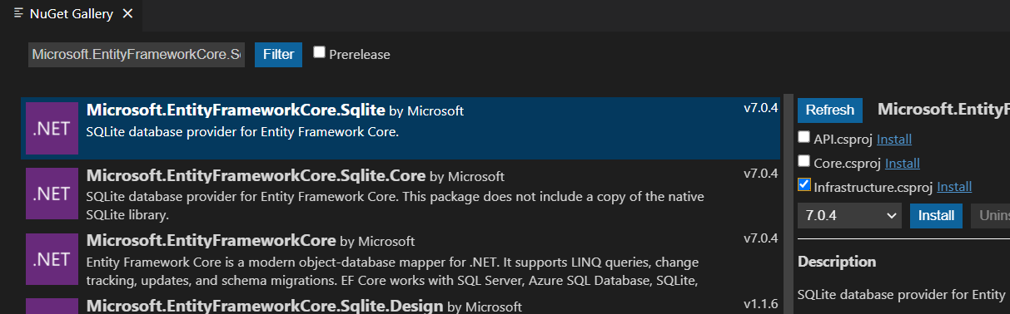Focus the package search input field
Viewport: 1010px width, 314px height.
click(137, 55)
